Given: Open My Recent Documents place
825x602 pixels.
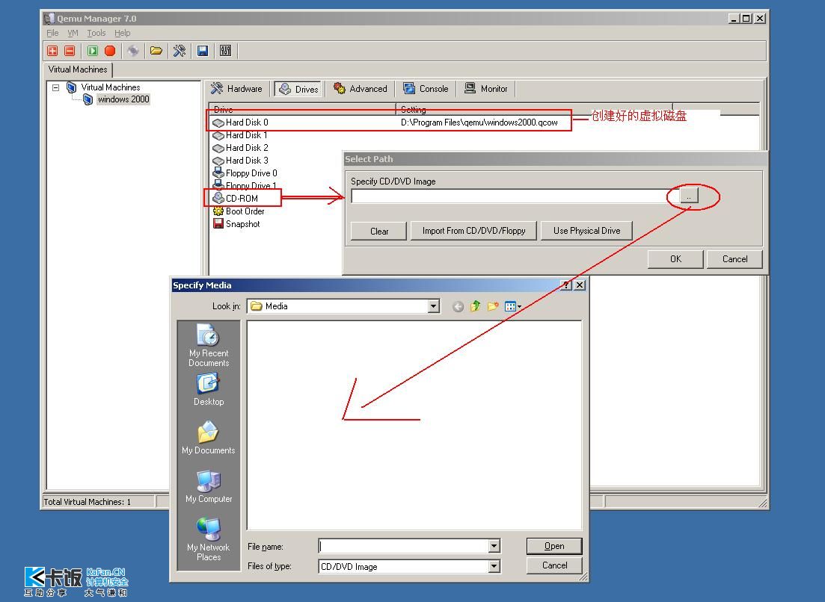Looking at the screenshot, I should click(209, 345).
